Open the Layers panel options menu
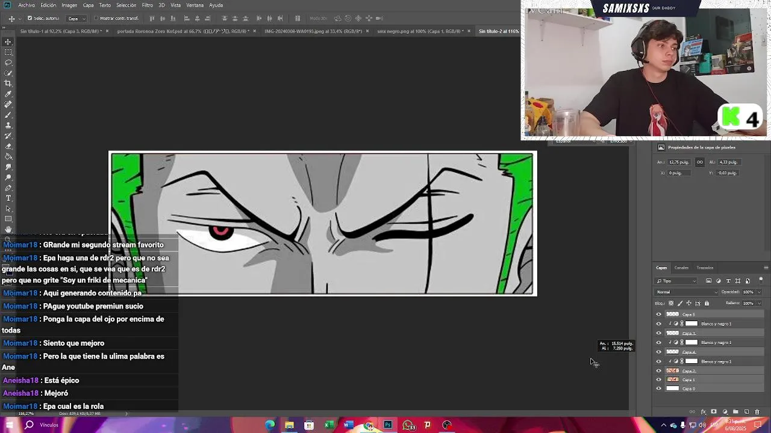Image resolution: width=771 pixels, height=433 pixels. [766, 268]
